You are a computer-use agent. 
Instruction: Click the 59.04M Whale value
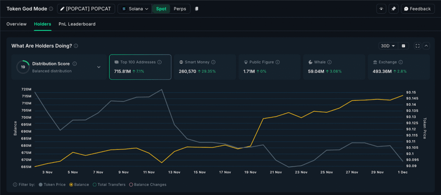[316, 72]
